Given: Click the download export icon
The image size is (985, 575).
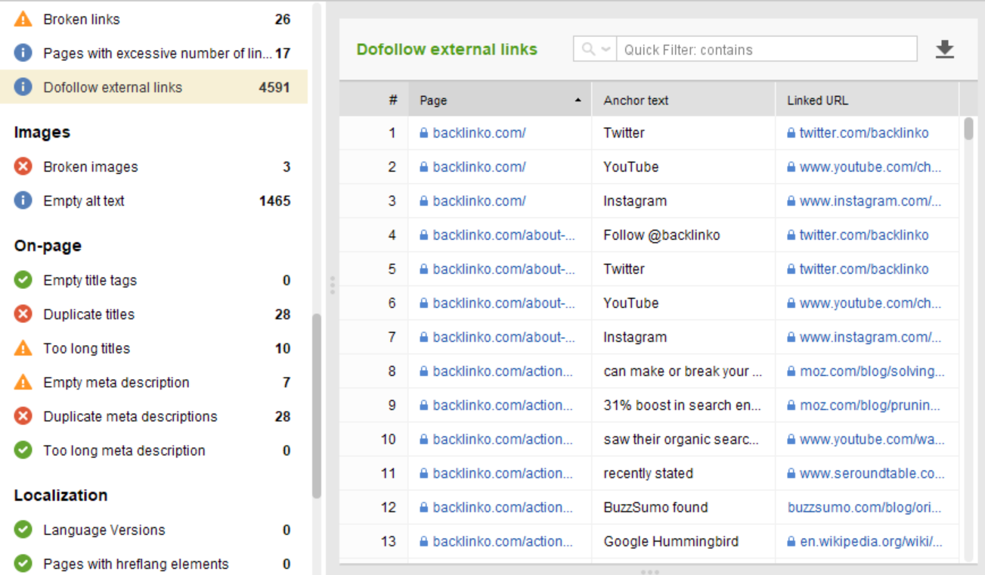Looking at the screenshot, I should pos(945,50).
